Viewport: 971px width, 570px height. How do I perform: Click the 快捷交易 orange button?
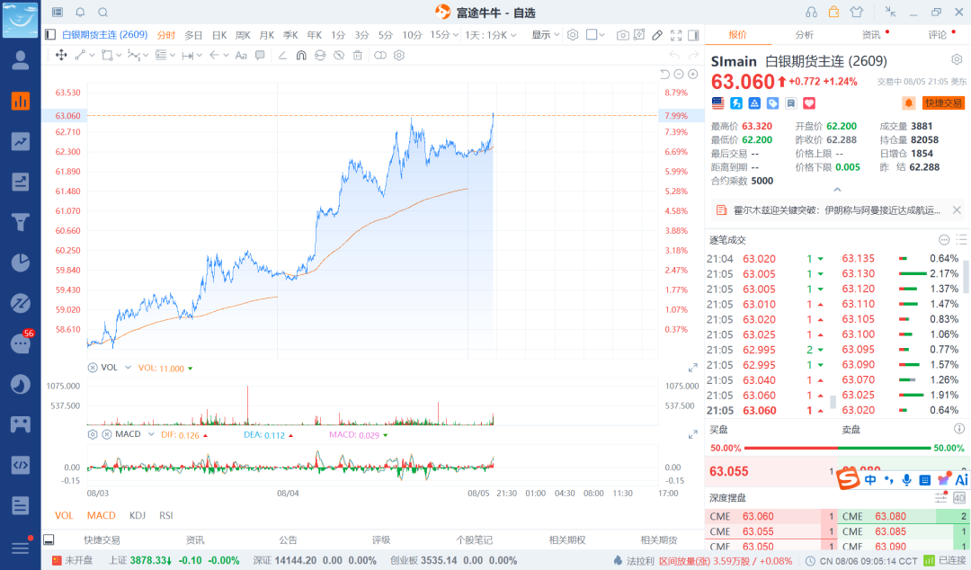tap(943, 102)
